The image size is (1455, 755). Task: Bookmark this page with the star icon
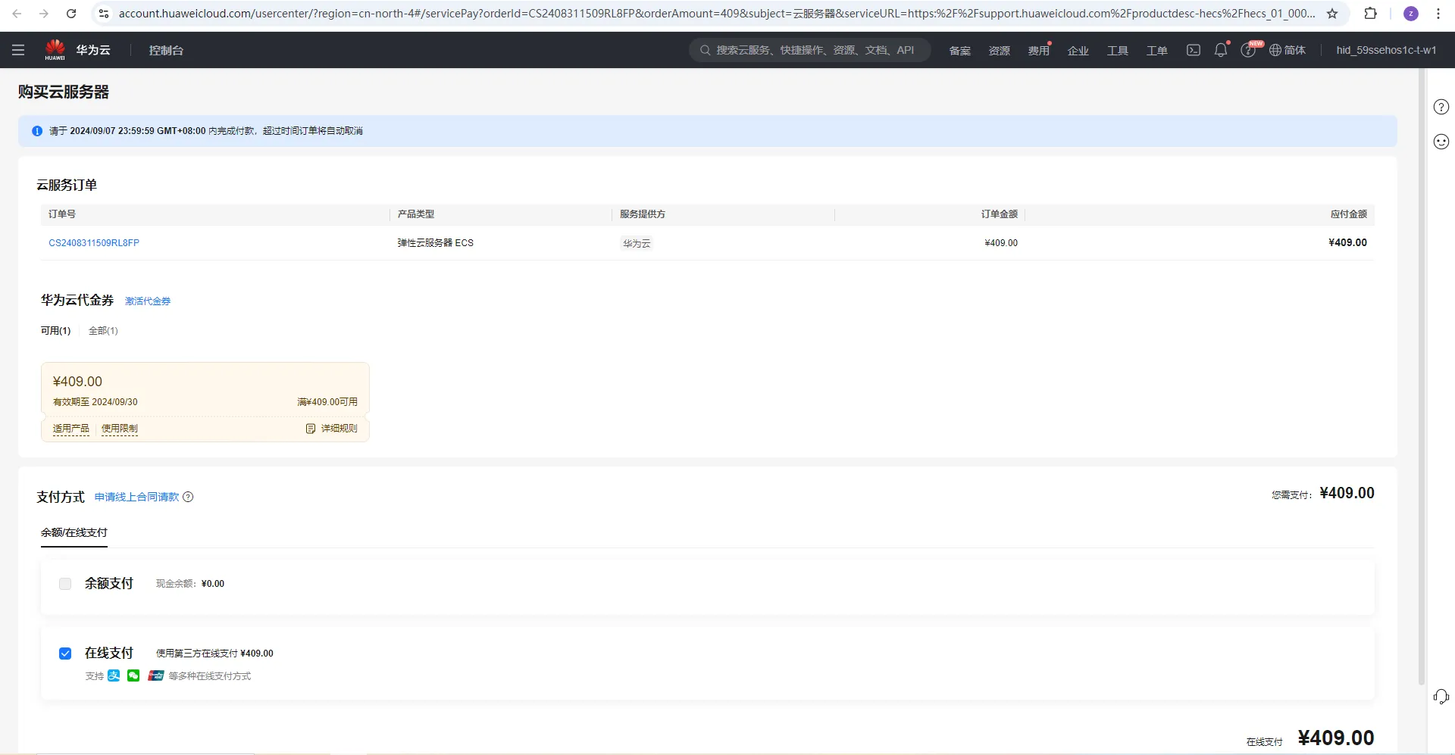pos(1332,14)
